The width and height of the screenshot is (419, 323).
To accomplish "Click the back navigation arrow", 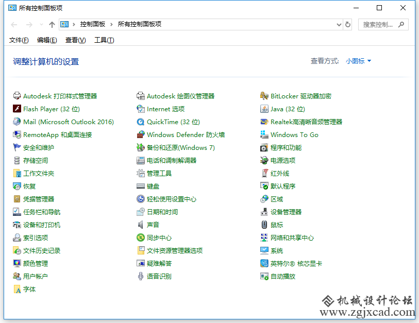I will [14, 25].
